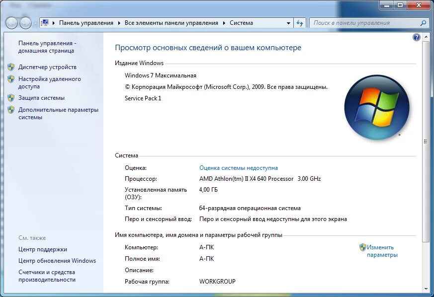Click shield icon beside Дополнительные параметры системы
The width and height of the screenshot is (434, 297).
[11, 110]
